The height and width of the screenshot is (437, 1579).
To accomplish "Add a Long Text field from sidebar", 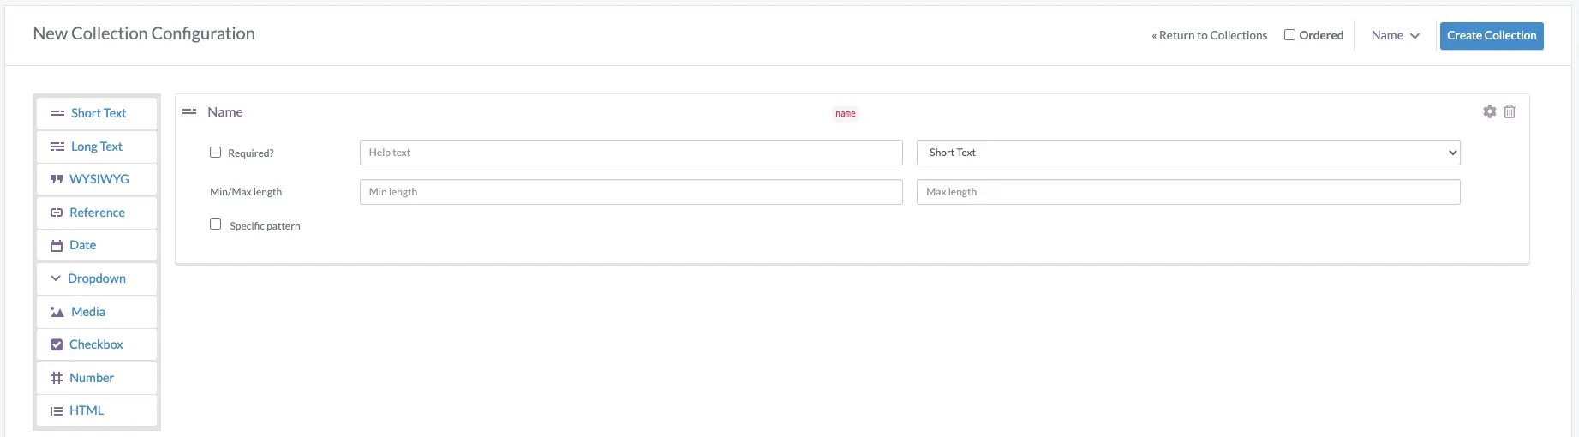I will click(96, 147).
